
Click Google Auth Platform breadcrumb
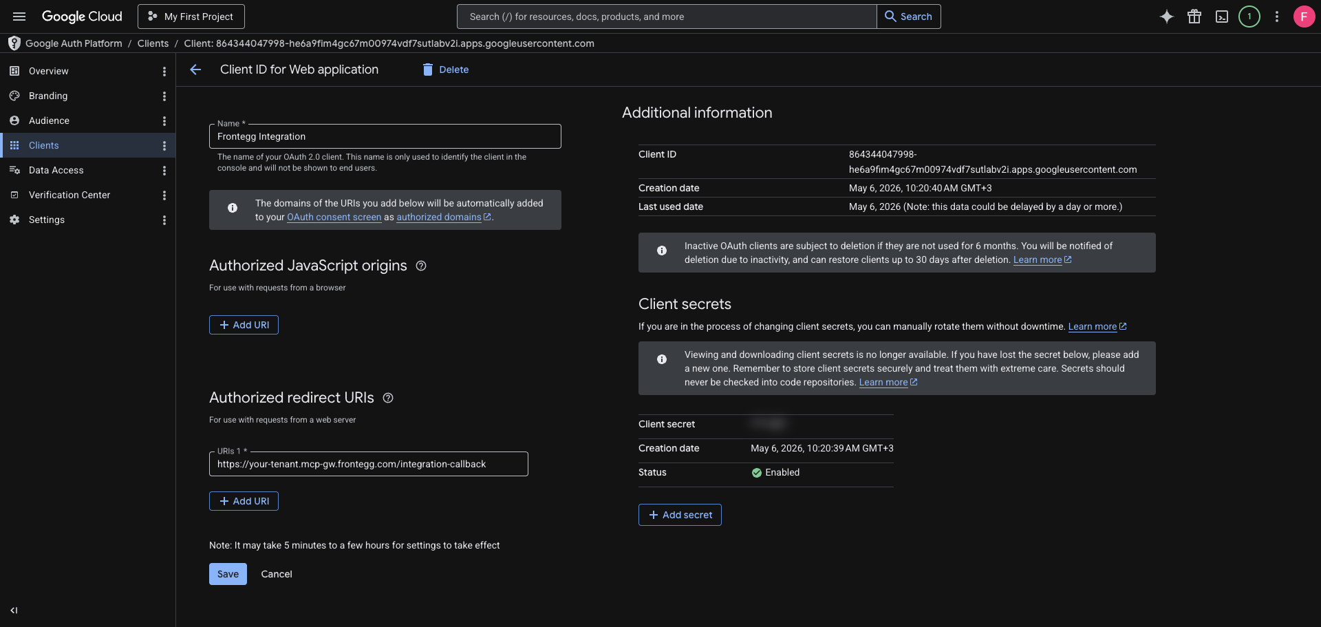pos(74,43)
